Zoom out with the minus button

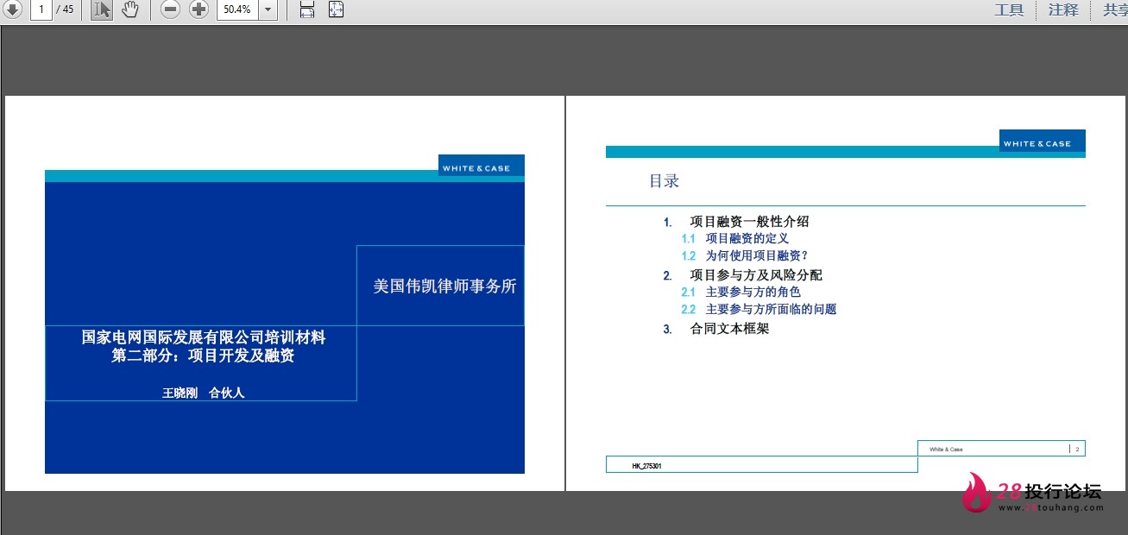tap(171, 9)
